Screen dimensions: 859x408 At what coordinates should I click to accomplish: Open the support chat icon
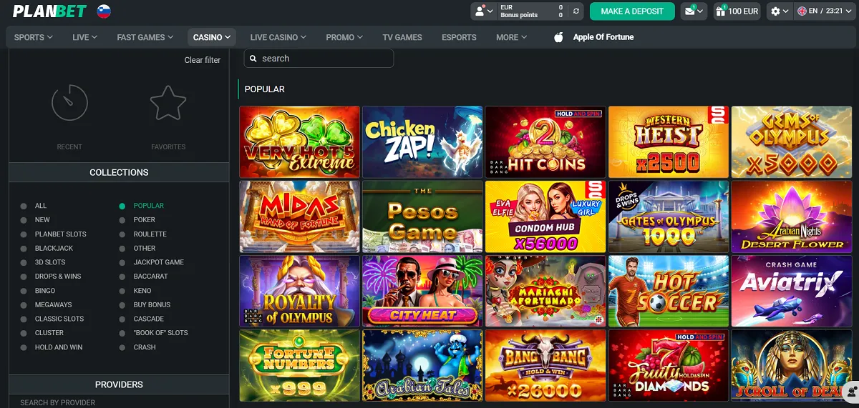tap(850, 391)
